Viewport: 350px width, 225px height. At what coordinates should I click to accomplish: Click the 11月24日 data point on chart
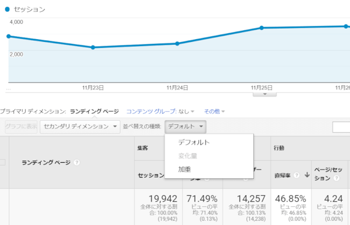[177, 44]
